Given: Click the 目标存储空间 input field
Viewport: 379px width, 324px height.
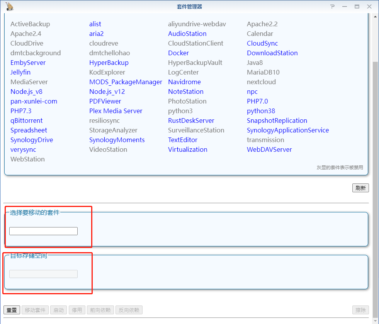Looking at the screenshot, I should (44, 274).
